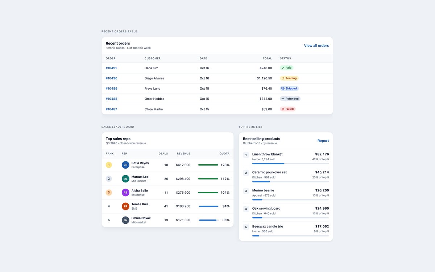
Task: Click the bronze rank 3 badge
Action: (x=109, y=193)
